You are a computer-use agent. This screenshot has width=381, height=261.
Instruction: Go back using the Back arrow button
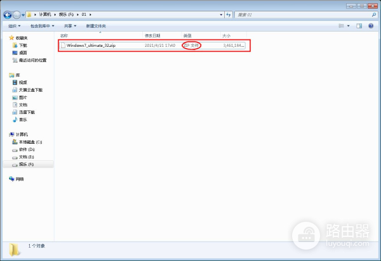pos(8,15)
